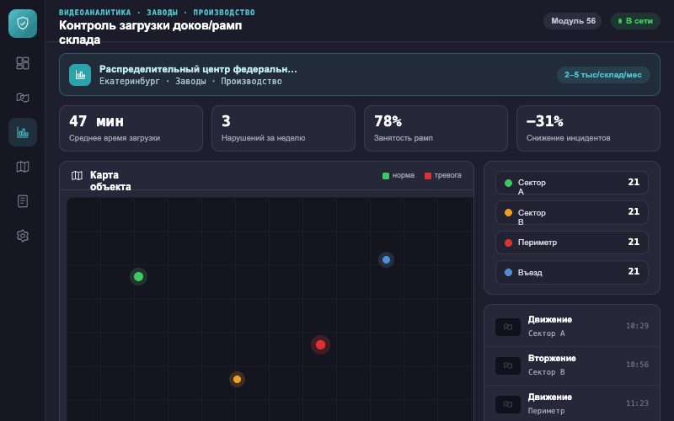
Task: Open the dashboard grid icon in sidebar
Action: coord(23,63)
